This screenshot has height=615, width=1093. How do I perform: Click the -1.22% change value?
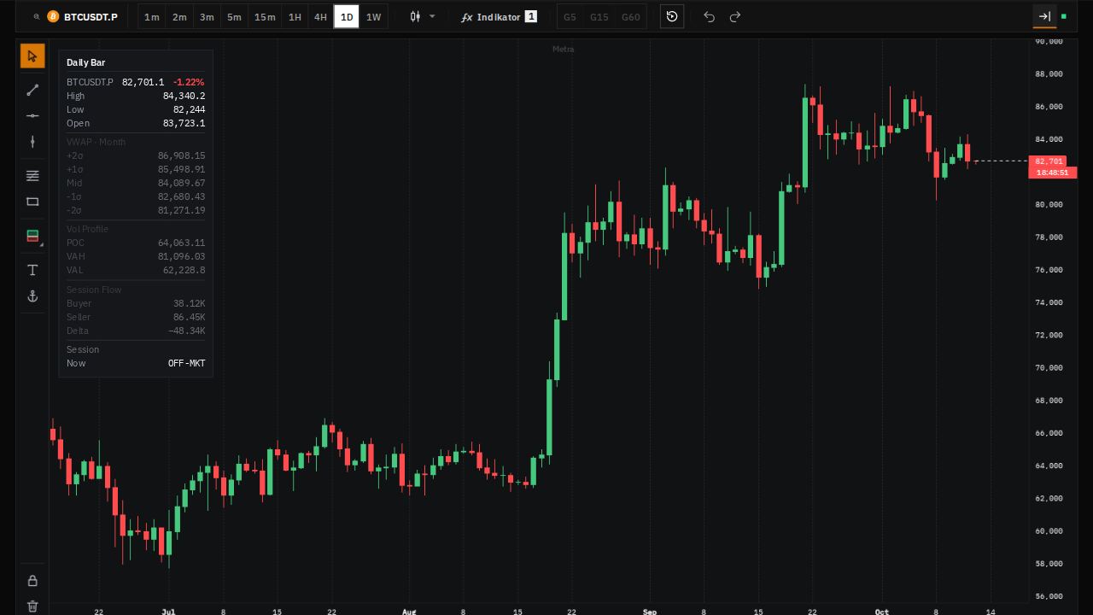(189, 82)
